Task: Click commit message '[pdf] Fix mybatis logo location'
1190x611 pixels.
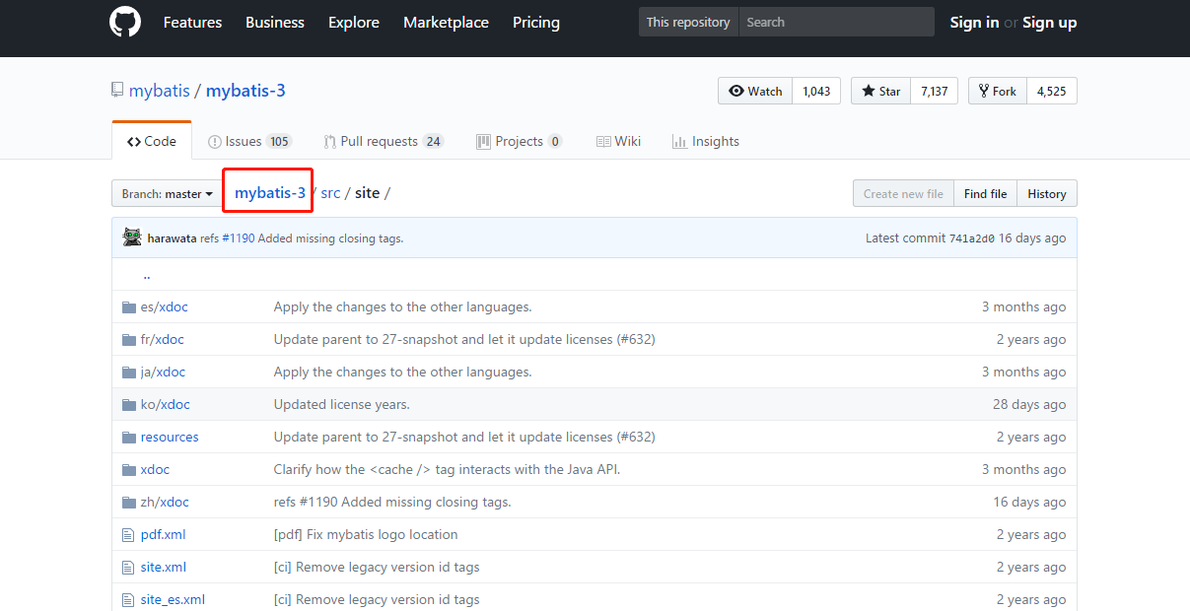Action: click(366, 535)
